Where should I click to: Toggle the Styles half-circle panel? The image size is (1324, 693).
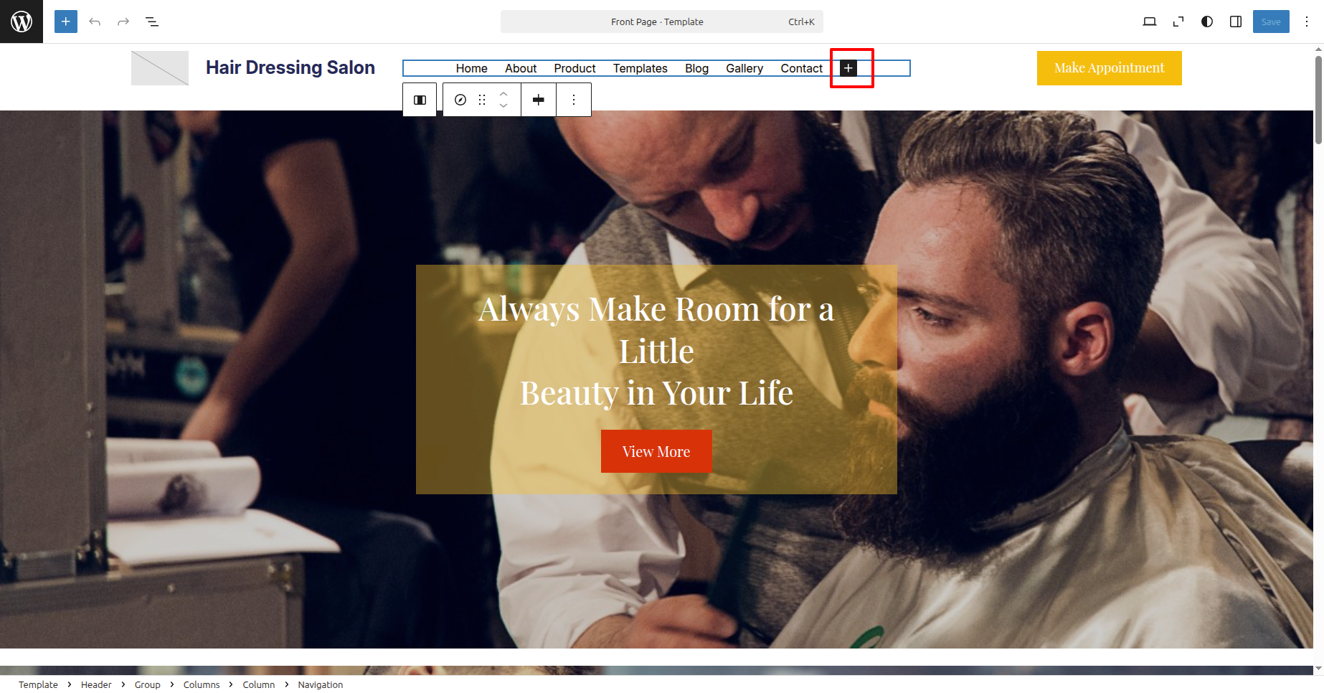pyautogui.click(x=1207, y=22)
